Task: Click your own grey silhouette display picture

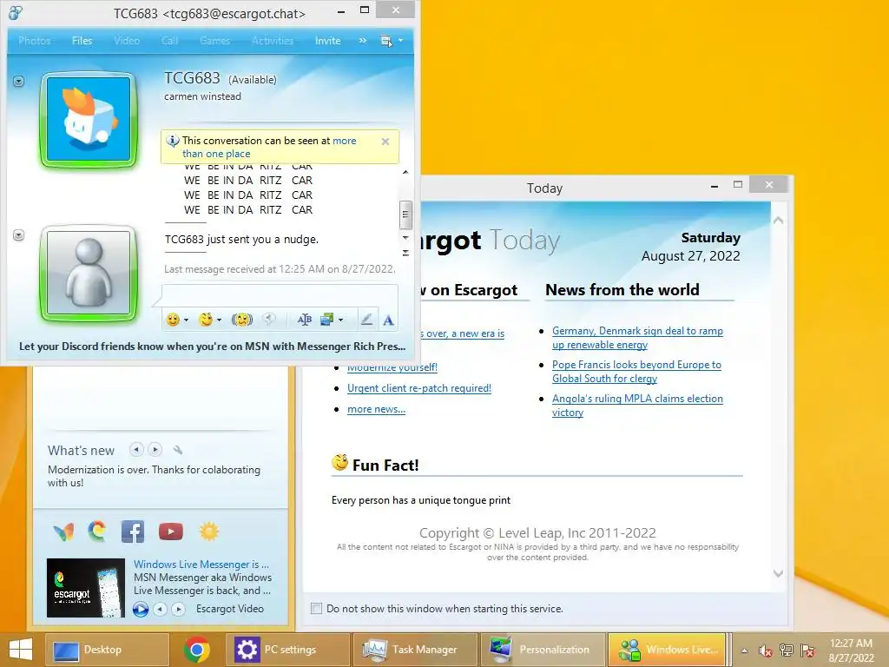Action: coord(89,273)
